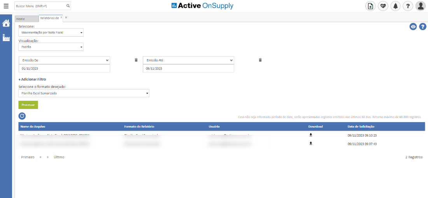The image size is (428, 198).
Task: Open the hamburger menu
Action: click(x=6, y=6)
